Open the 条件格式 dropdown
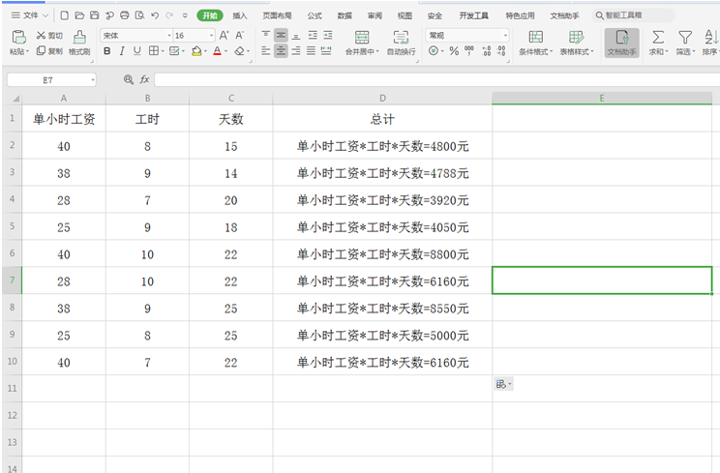Screen dimensions: 720x473 (535, 43)
